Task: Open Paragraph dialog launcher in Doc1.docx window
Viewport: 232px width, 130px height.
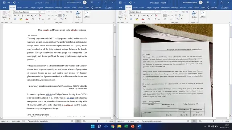Action: [188, 22]
